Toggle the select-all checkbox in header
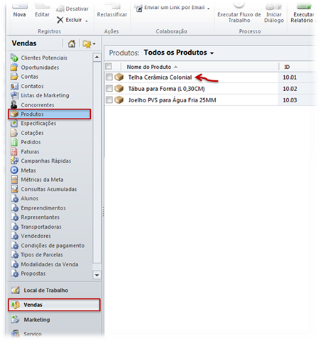Image resolution: width=321 pixels, height=341 pixels. pos(109,66)
